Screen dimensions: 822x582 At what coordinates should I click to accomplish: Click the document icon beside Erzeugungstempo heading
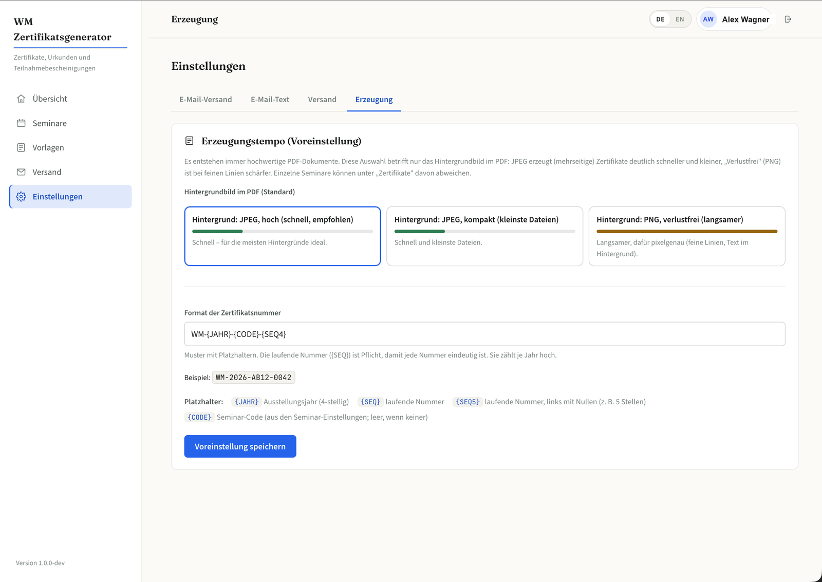190,141
